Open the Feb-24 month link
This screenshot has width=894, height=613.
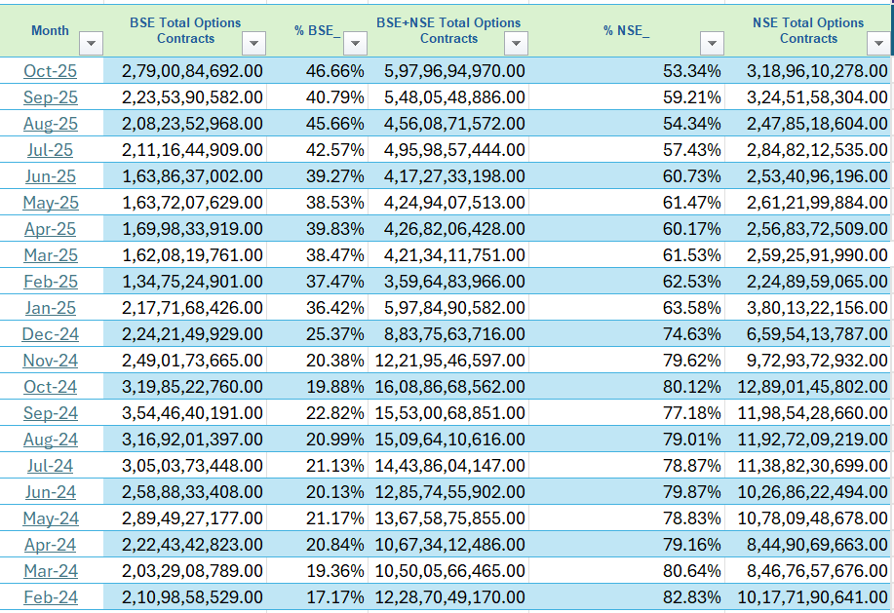50,597
